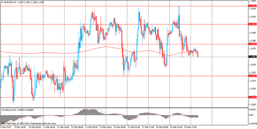Select the 1.1450 red price label

(x=252, y=6)
